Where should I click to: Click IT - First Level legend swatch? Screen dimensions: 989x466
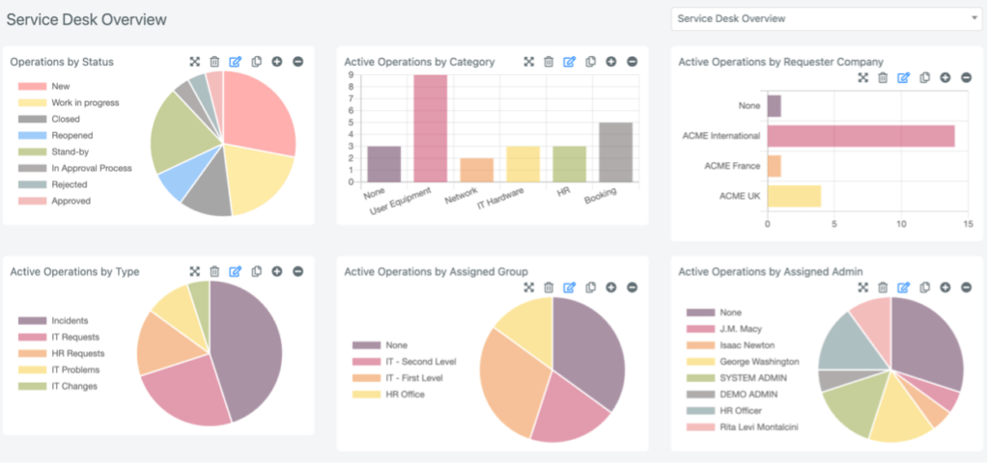(366, 378)
